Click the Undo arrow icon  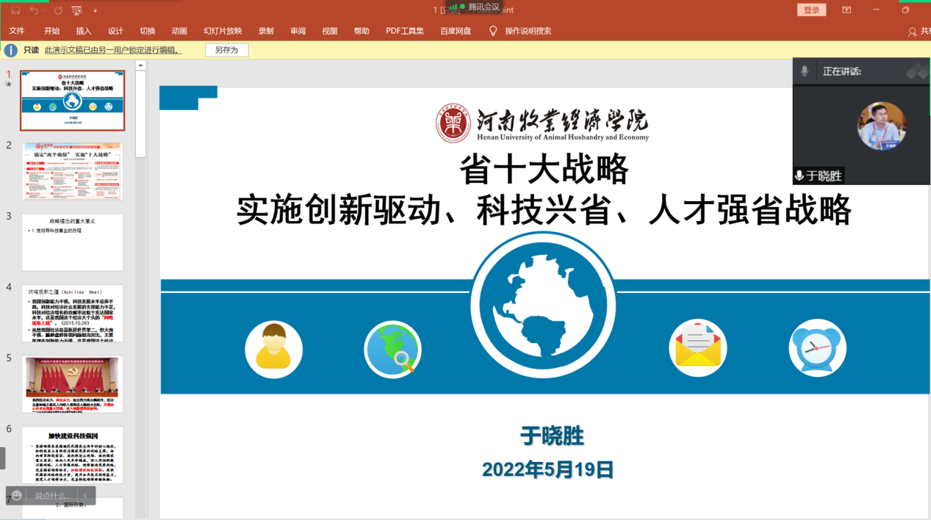pyautogui.click(x=34, y=10)
